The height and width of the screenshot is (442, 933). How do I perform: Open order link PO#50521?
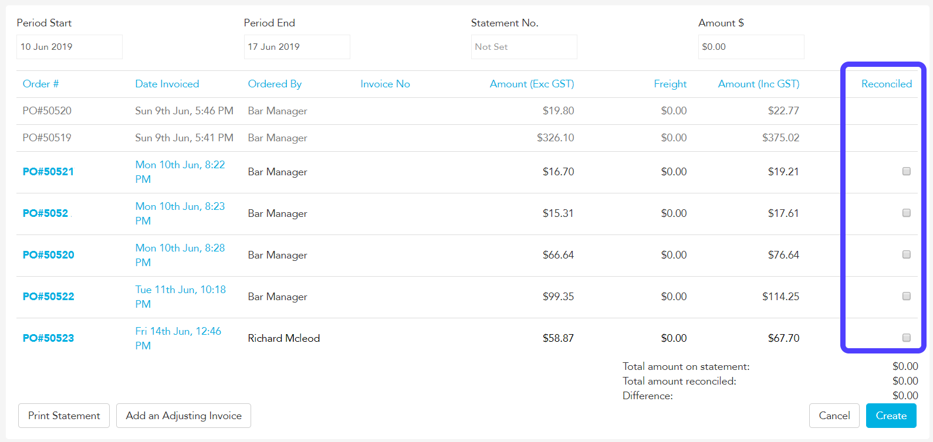coord(48,172)
